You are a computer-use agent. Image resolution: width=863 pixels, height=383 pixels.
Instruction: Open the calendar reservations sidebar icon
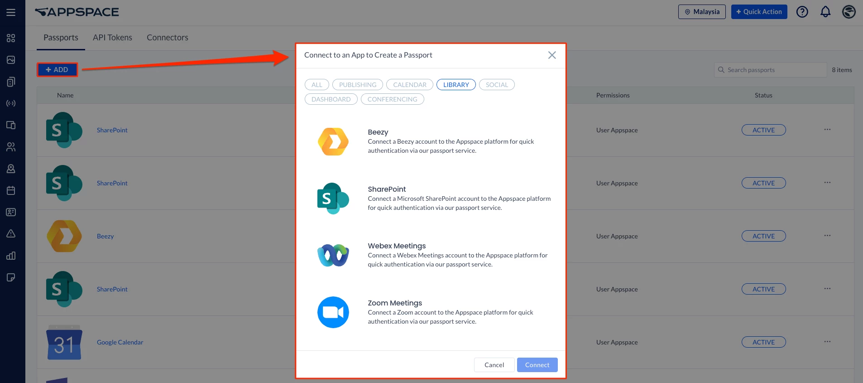pos(11,190)
